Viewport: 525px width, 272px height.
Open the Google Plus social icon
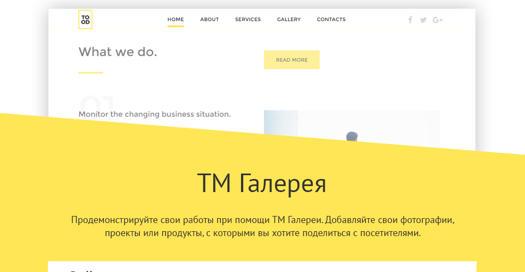[x=437, y=20]
